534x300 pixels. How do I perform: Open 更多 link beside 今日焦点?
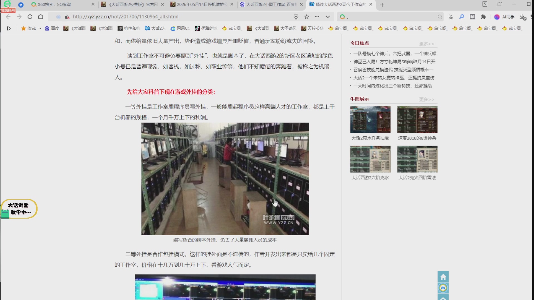coord(427,44)
